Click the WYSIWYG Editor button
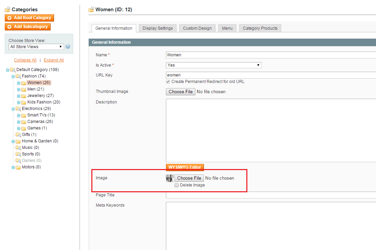 [x=185, y=167]
